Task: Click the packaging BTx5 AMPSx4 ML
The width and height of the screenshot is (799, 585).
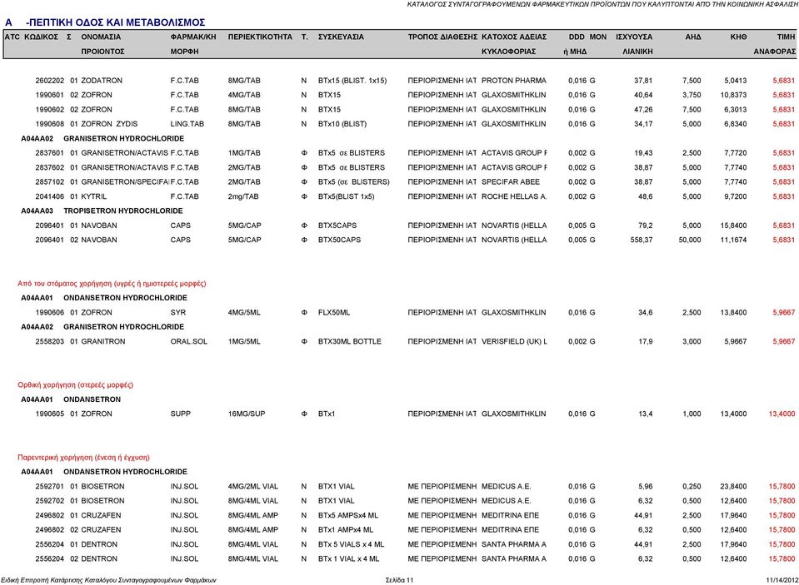Action: pyautogui.click(x=348, y=515)
